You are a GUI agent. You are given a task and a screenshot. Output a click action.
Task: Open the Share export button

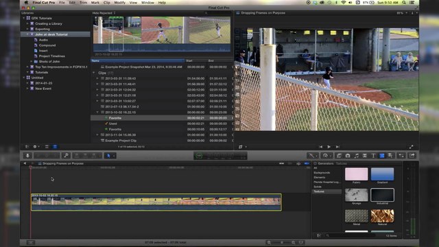click(x=412, y=156)
